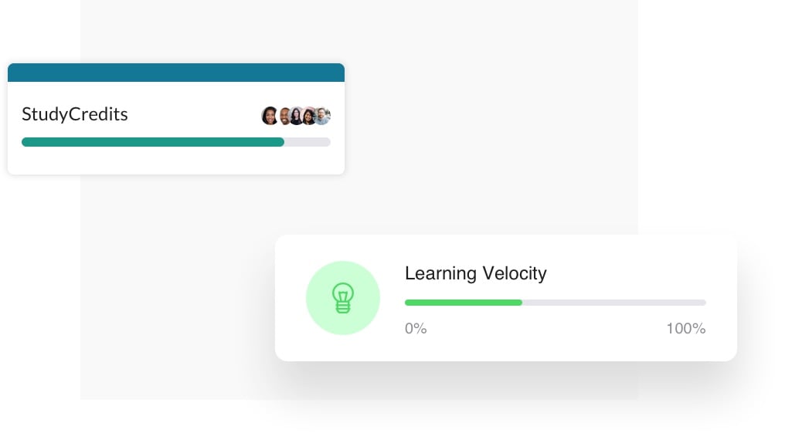Click the dark teal StudyCredits header strip

click(x=176, y=73)
